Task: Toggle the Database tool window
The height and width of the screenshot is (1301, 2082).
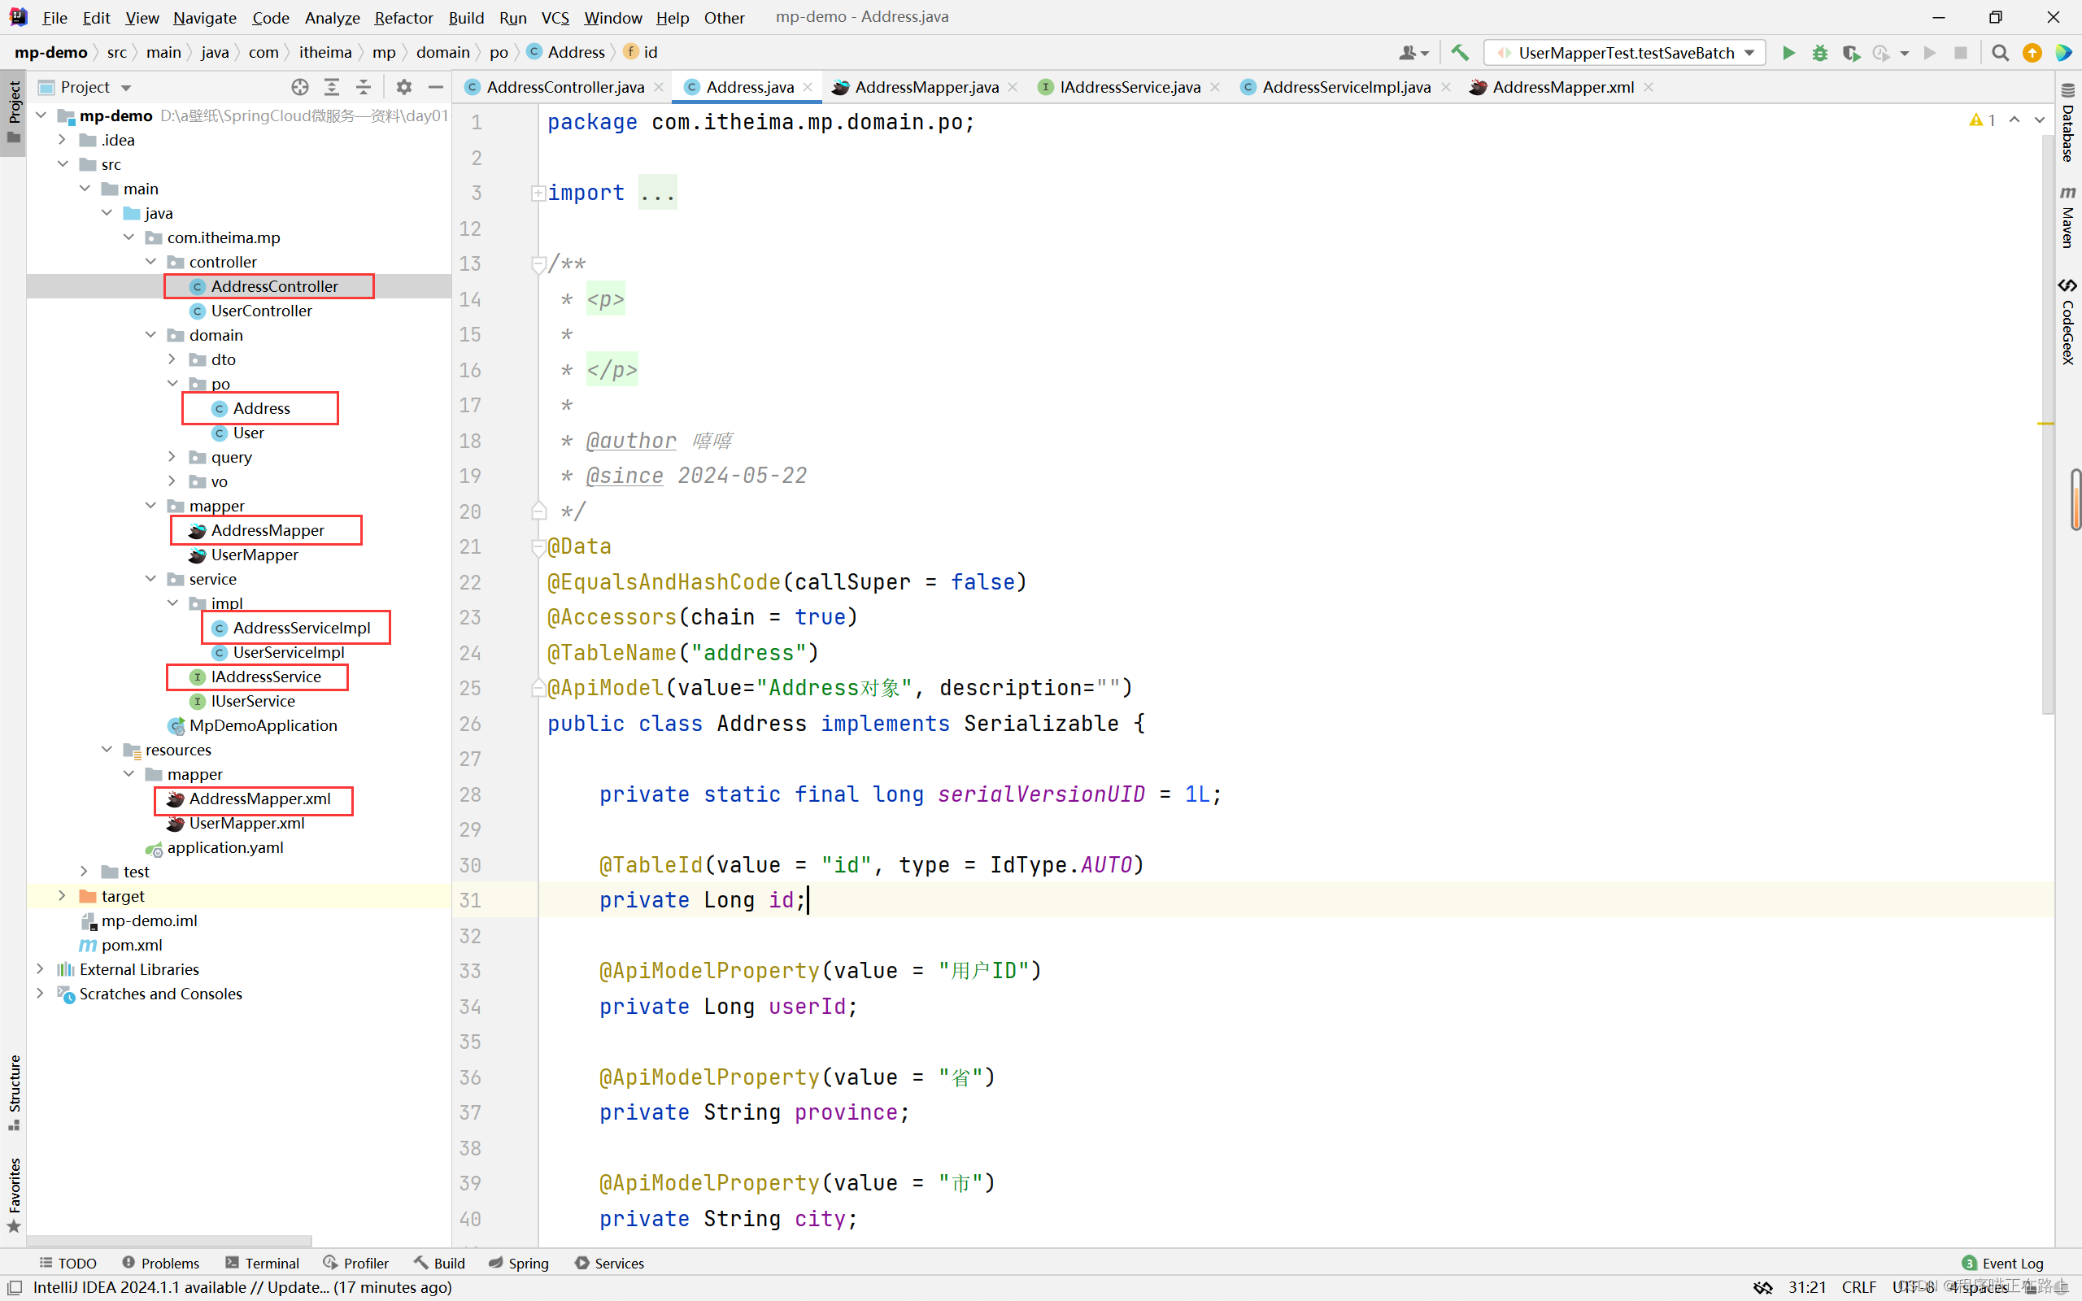Action: coord(2068,124)
